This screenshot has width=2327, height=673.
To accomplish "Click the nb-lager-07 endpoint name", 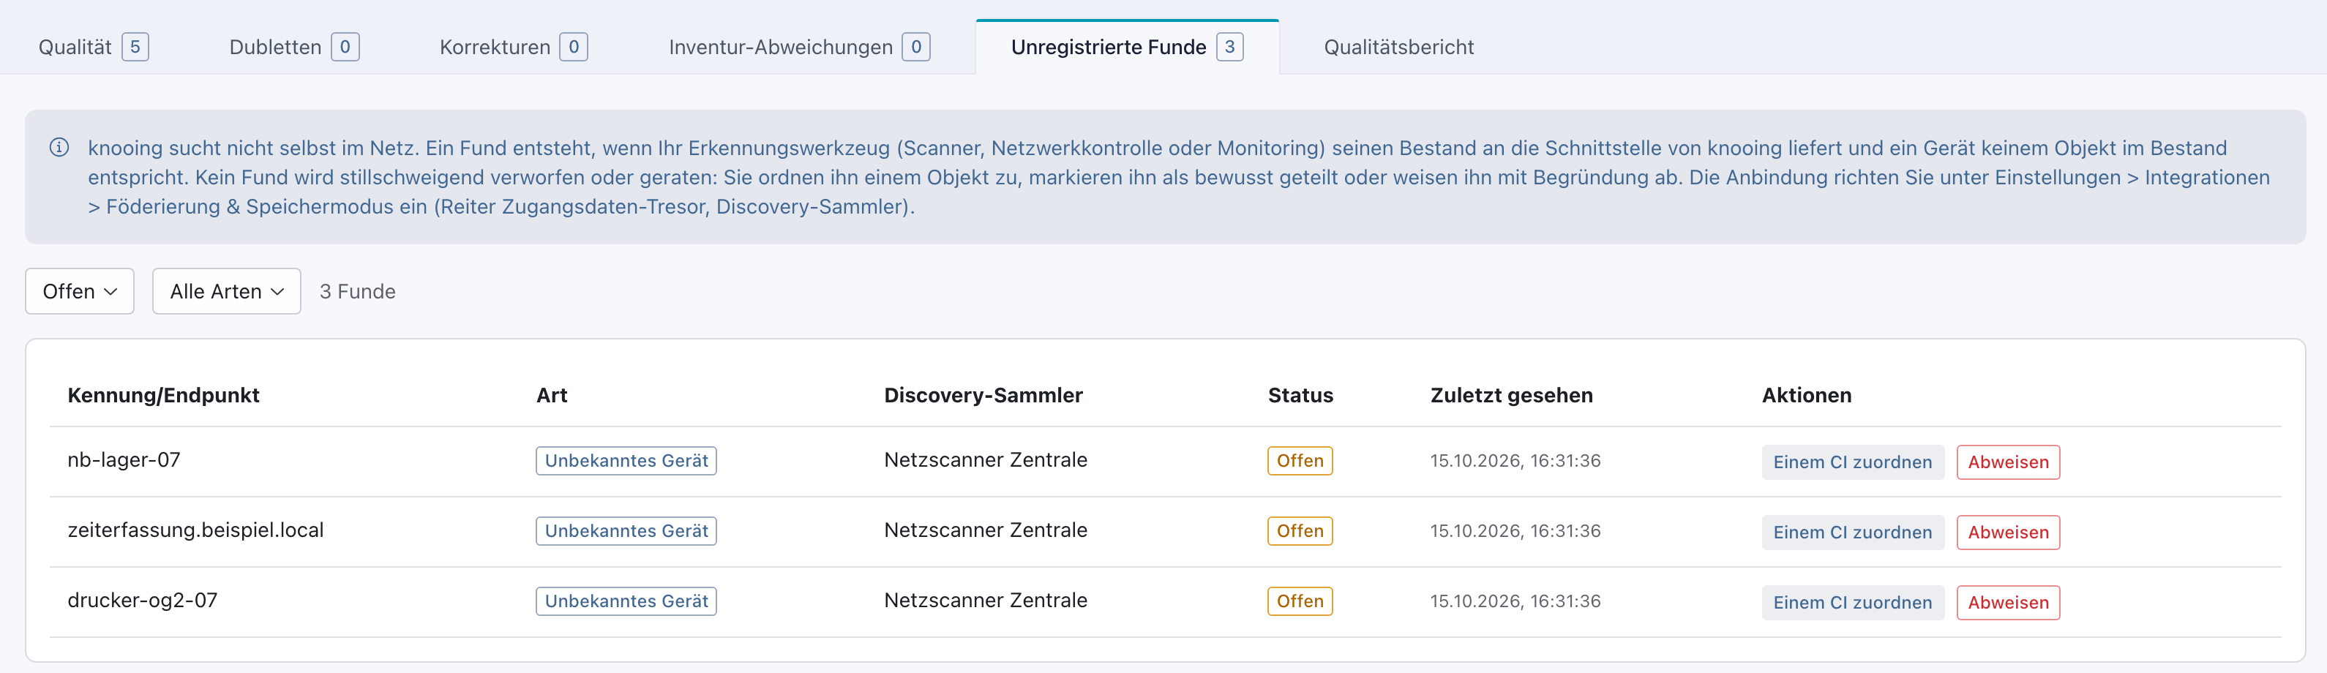I will click(124, 460).
